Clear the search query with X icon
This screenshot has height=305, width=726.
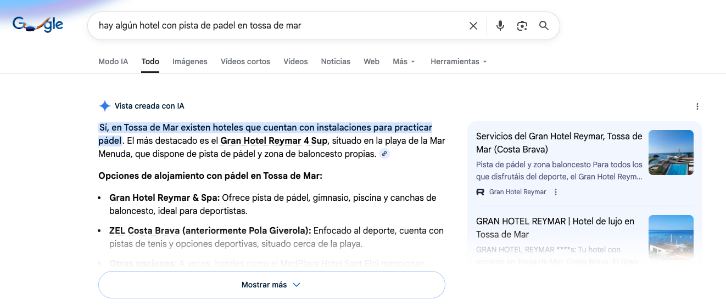point(473,26)
